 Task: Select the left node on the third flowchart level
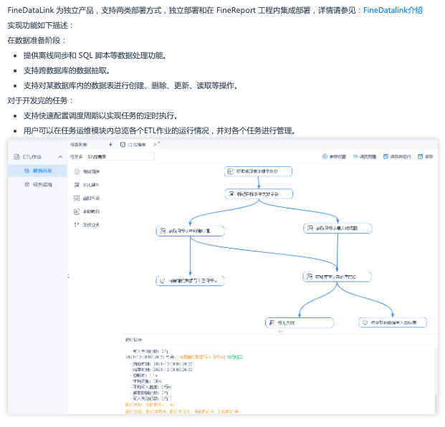190,231
